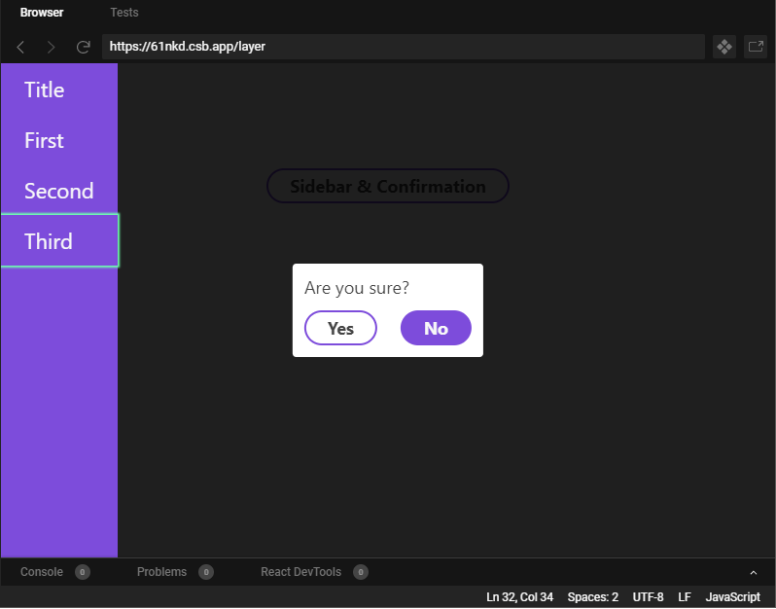
Task: Switch to the Browser tab
Action: tap(42, 13)
